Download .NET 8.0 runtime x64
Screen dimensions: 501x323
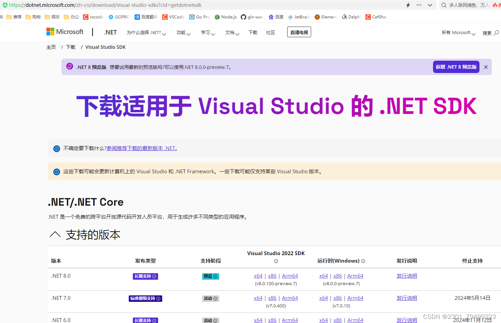point(323,276)
